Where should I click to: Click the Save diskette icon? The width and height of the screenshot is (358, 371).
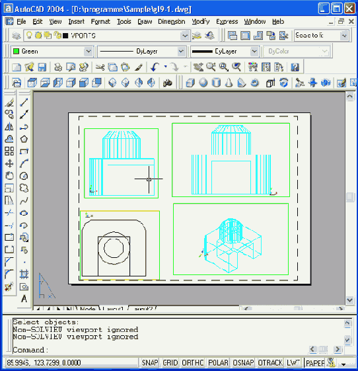[x=42, y=67]
